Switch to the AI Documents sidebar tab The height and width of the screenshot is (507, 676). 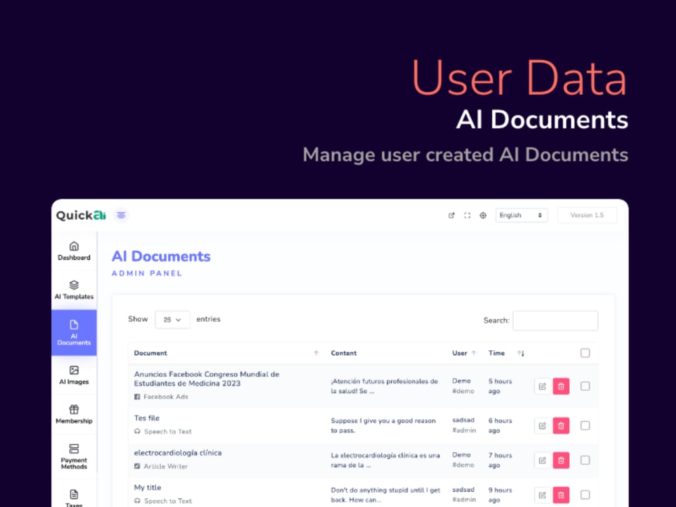tap(74, 333)
